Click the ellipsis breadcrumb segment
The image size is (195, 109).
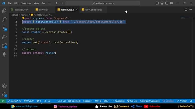click(51, 15)
